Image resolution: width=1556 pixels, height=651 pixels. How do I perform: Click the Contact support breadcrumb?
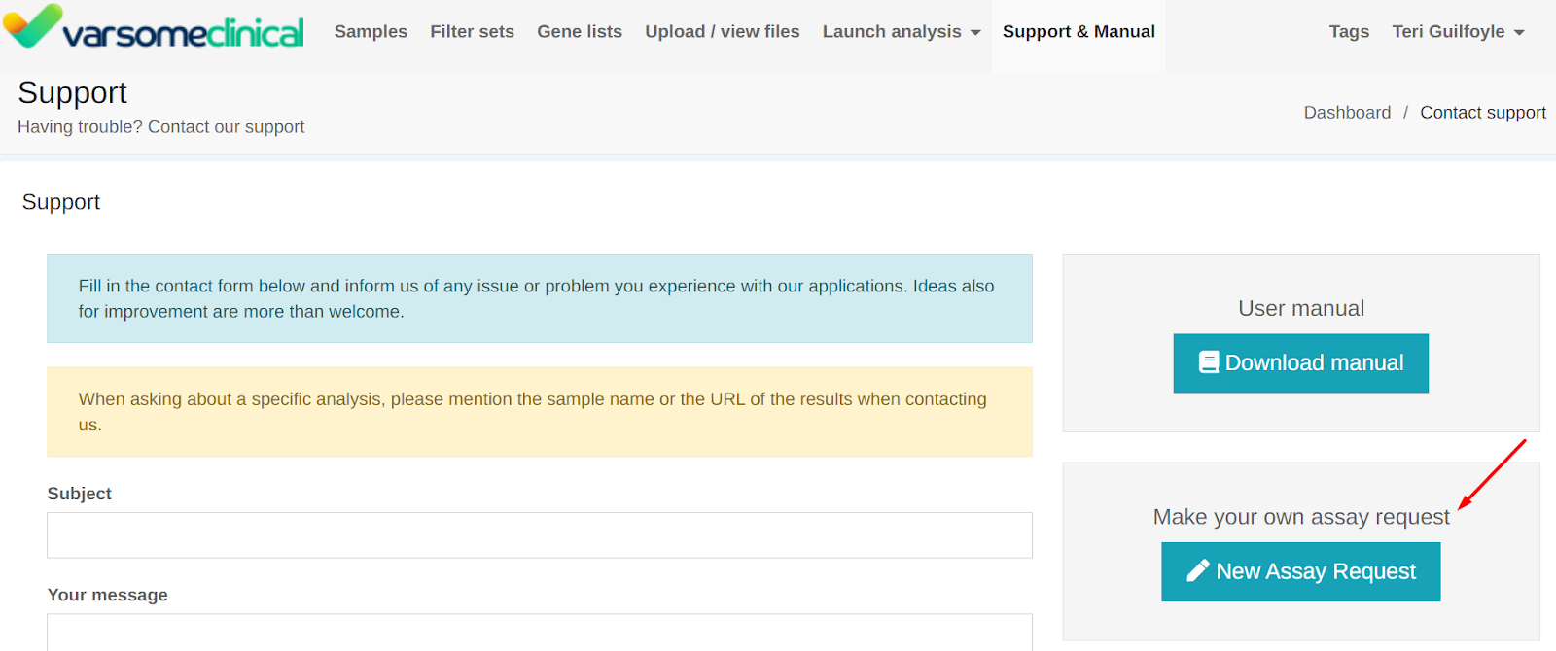coord(1482,113)
